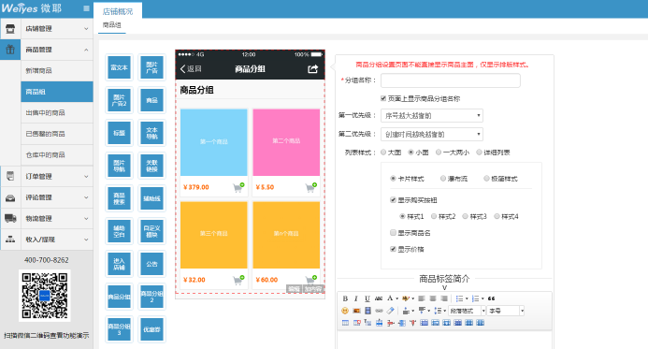648x349 pixels.
Task: Select 详细列表 list style radio
Action: [479, 153]
